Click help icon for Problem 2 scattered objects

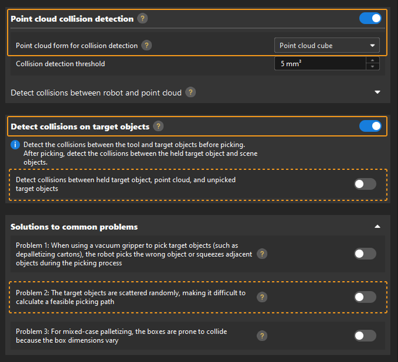tap(263, 297)
